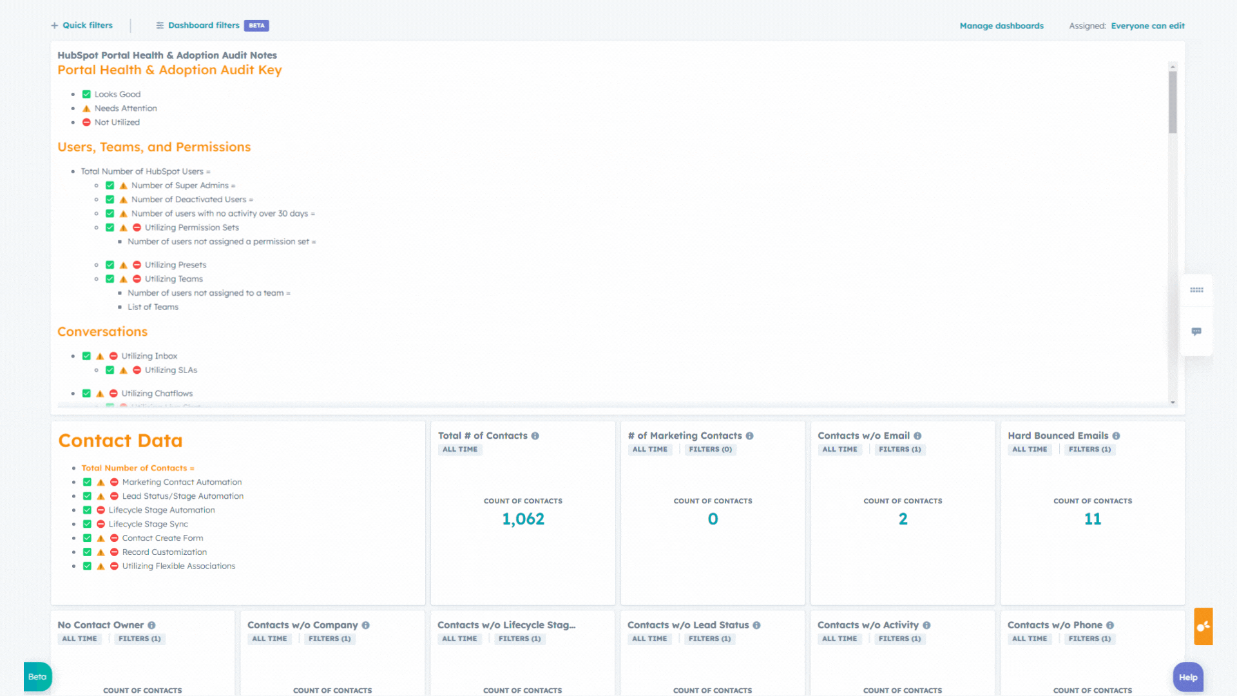The width and height of the screenshot is (1237, 696).
Task: Click the text 'List of Teams'
Action: click(153, 307)
